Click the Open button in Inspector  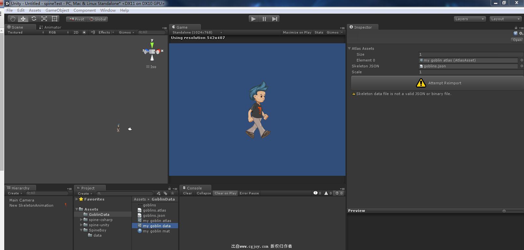point(517,40)
